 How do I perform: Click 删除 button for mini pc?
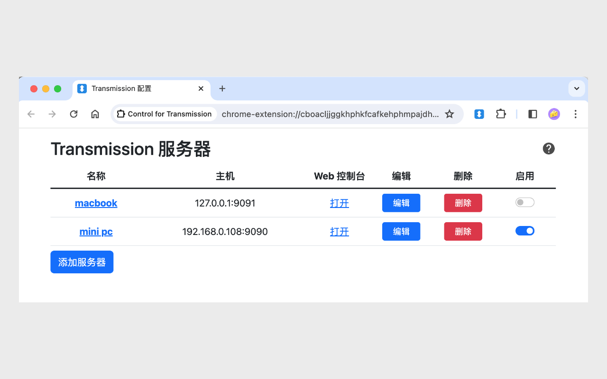(463, 231)
